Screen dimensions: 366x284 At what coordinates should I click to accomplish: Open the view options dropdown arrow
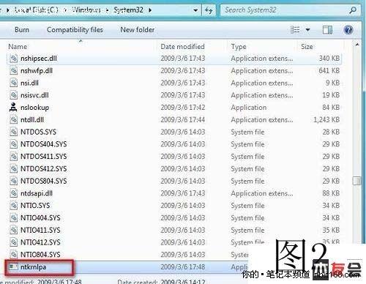(308, 30)
